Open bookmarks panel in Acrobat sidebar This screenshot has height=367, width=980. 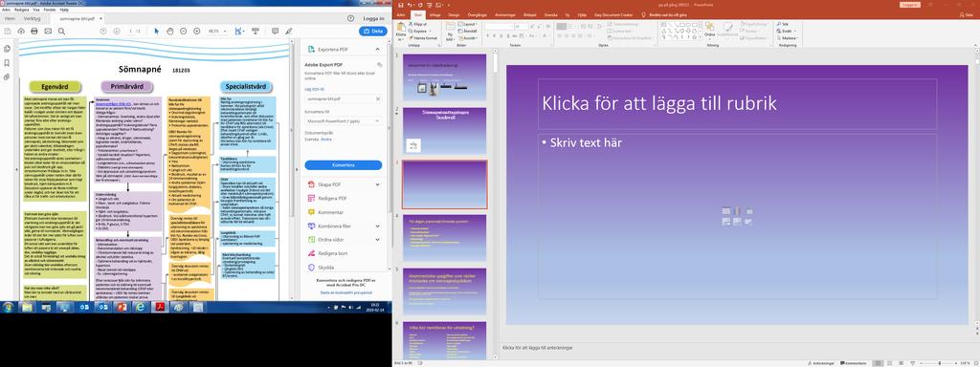(x=7, y=63)
